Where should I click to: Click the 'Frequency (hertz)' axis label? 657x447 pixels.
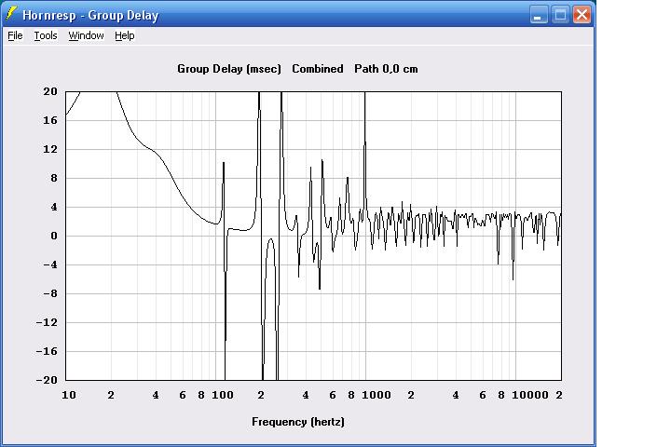tap(298, 422)
